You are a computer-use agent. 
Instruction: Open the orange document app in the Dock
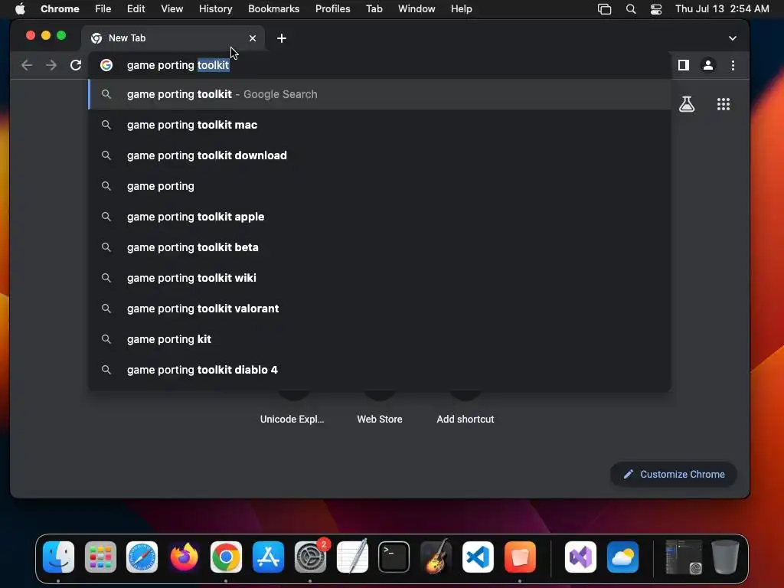tap(520, 557)
